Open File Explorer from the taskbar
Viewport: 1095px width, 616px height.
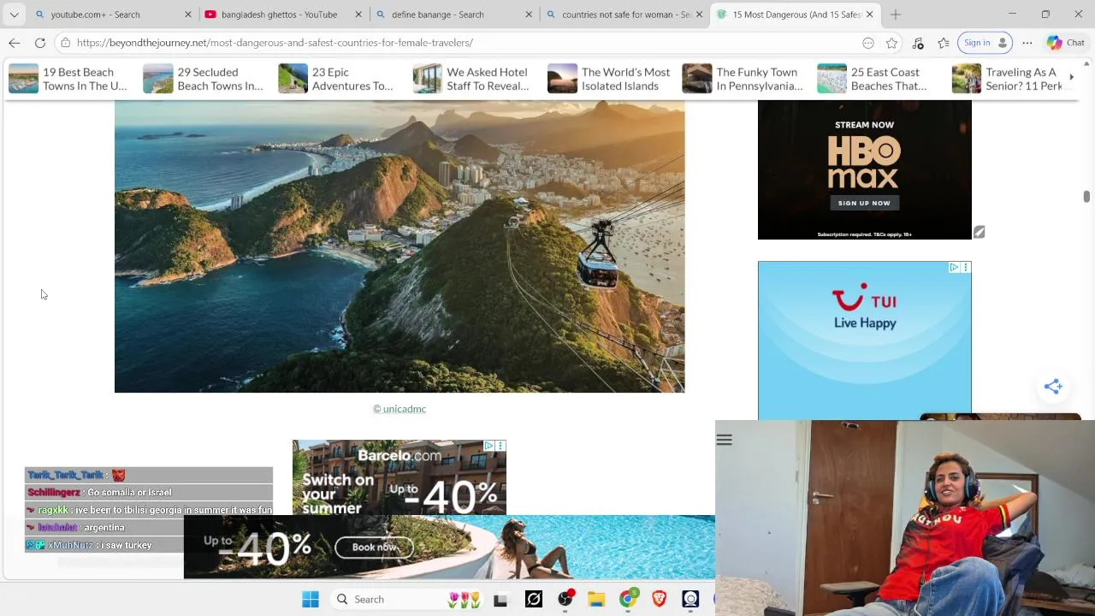pyautogui.click(x=596, y=600)
